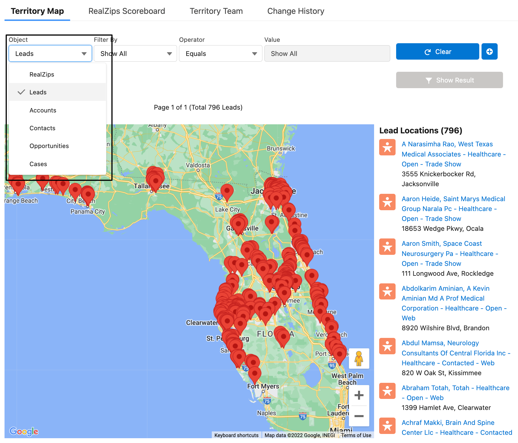This screenshot has width=518, height=443.
Task: Choose the checked Leads option
Action: pyautogui.click(x=38, y=92)
